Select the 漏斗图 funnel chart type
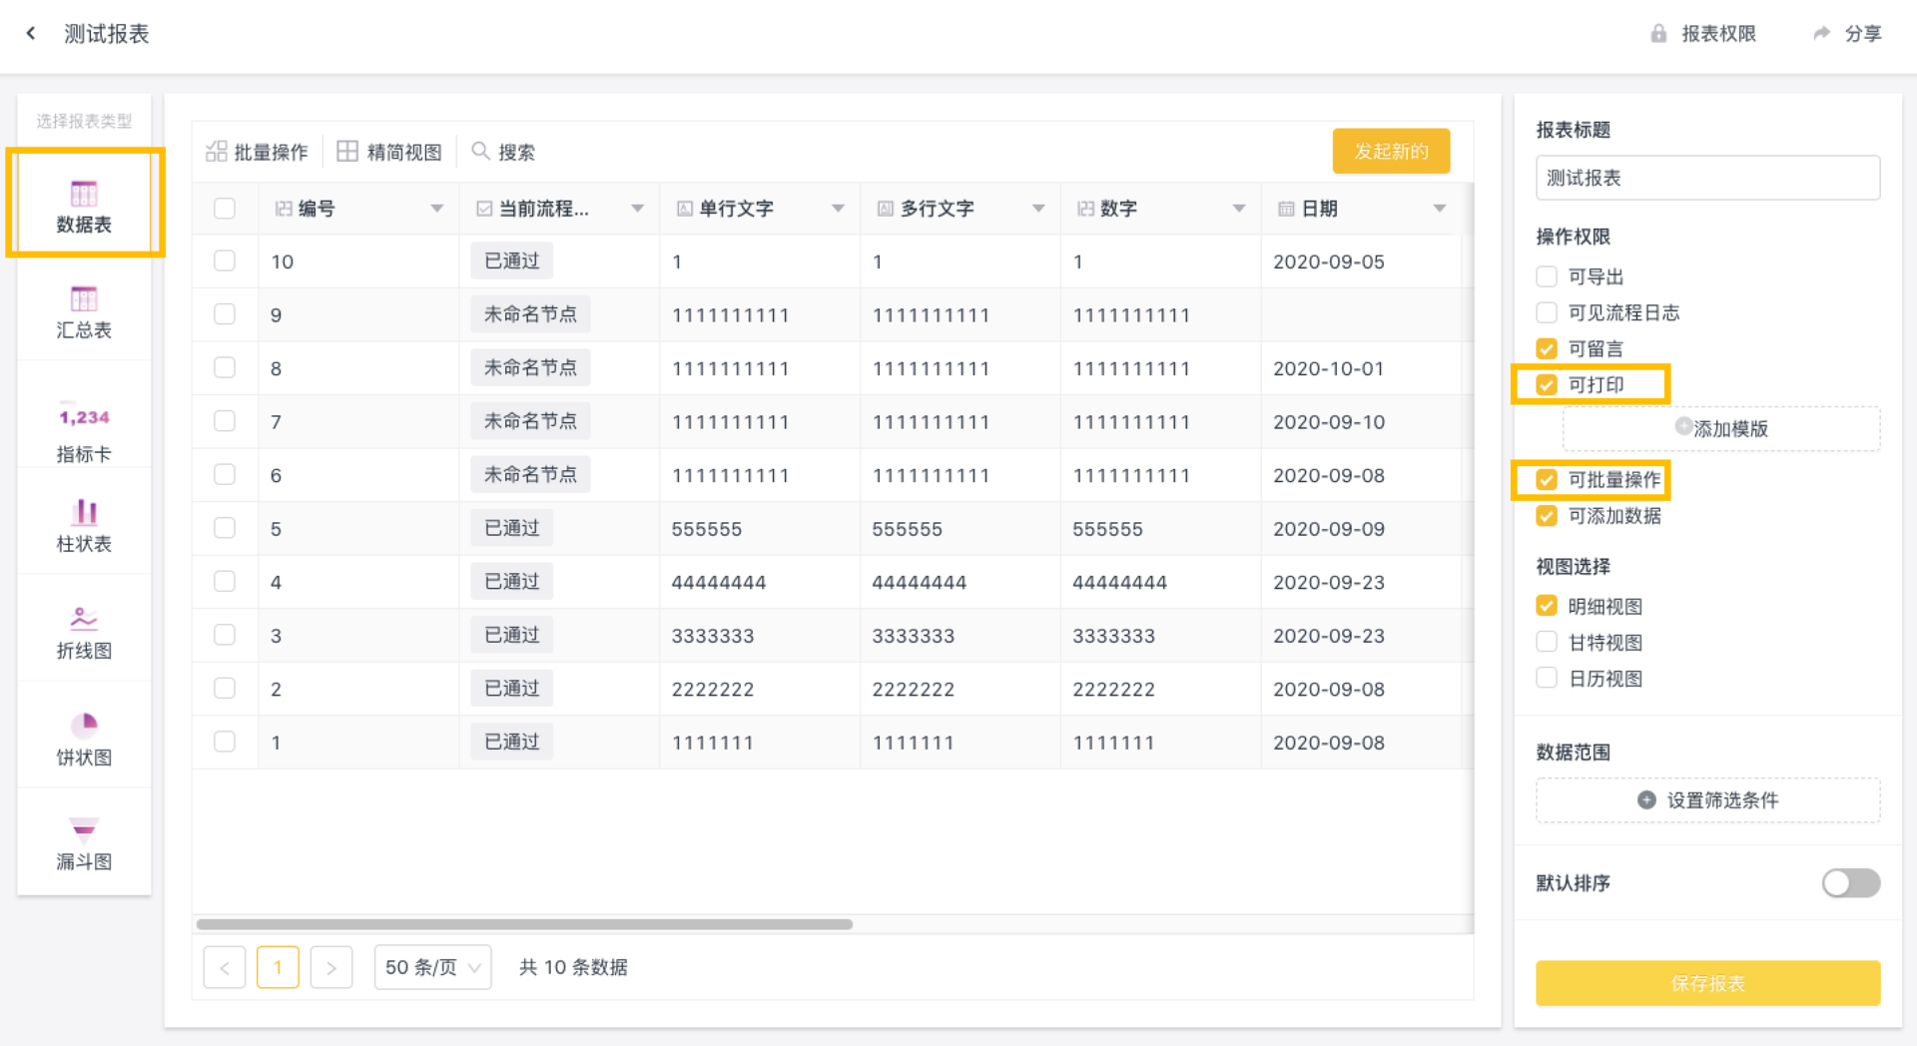1917x1046 pixels. (x=84, y=843)
